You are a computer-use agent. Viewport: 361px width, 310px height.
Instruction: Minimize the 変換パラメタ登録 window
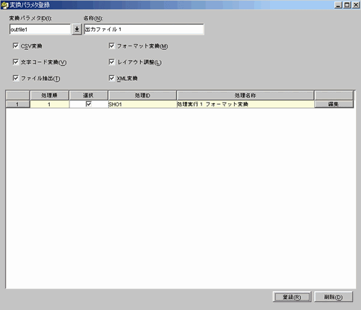pyautogui.click(x=339, y=5)
